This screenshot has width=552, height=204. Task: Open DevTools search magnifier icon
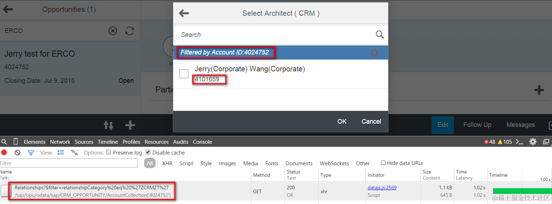[x=4, y=142]
